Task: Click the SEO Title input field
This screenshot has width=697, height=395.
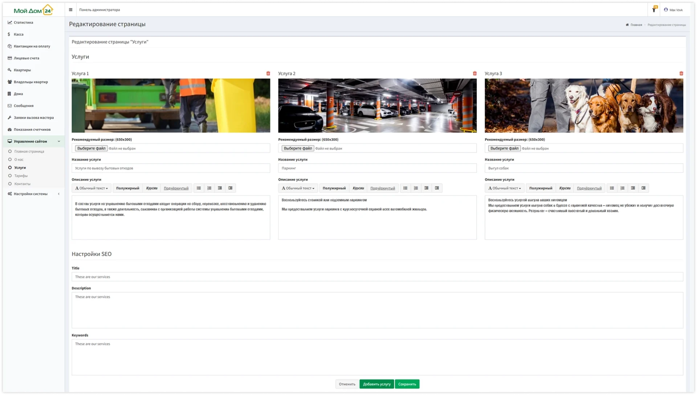Action: (x=377, y=277)
